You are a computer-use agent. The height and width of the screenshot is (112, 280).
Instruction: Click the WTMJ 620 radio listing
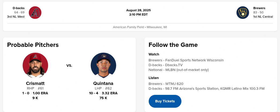(x=166, y=84)
